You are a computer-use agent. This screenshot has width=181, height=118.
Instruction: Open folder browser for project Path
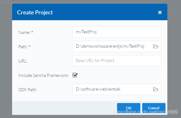(x=156, y=46)
